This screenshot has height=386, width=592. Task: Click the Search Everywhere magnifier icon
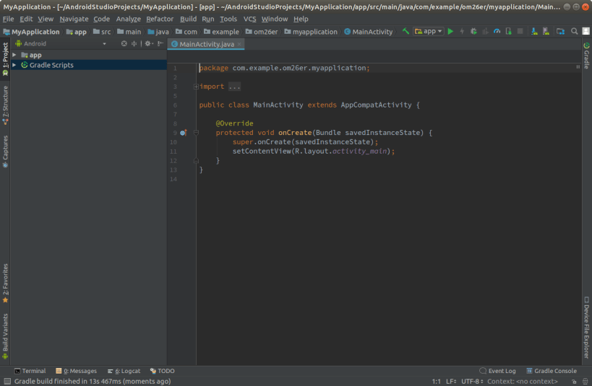[x=574, y=31]
